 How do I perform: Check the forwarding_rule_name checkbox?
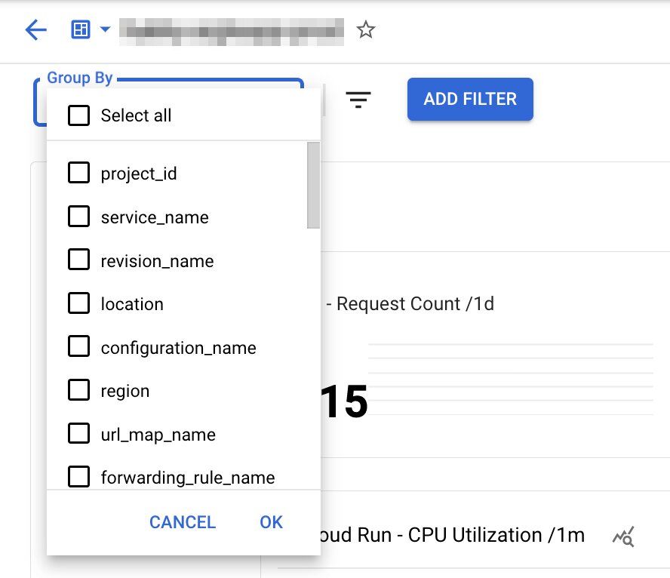pyautogui.click(x=79, y=478)
